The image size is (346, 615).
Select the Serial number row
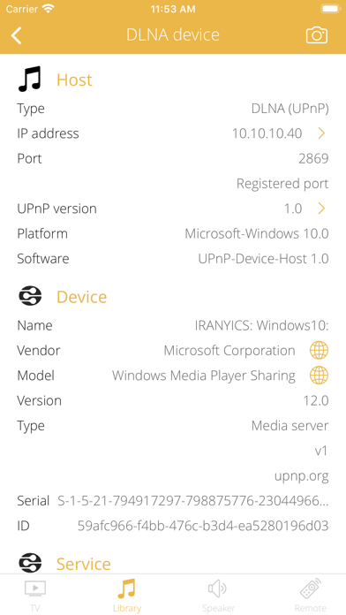(x=173, y=501)
